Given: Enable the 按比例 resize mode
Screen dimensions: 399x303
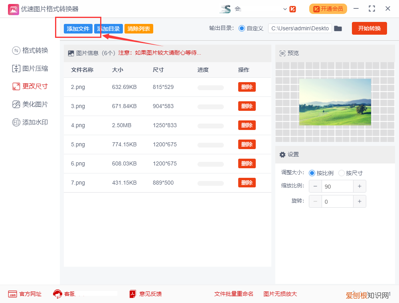Looking at the screenshot, I should (312, 173).
